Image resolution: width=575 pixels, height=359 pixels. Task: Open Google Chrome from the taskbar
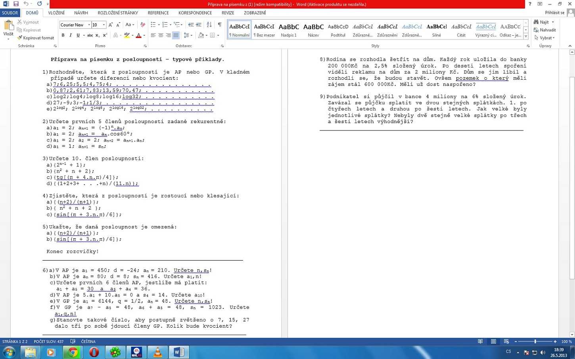point(73,352)
